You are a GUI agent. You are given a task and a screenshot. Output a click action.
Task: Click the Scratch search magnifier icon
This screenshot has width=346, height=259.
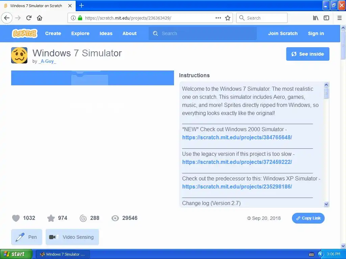pos(155,33)
